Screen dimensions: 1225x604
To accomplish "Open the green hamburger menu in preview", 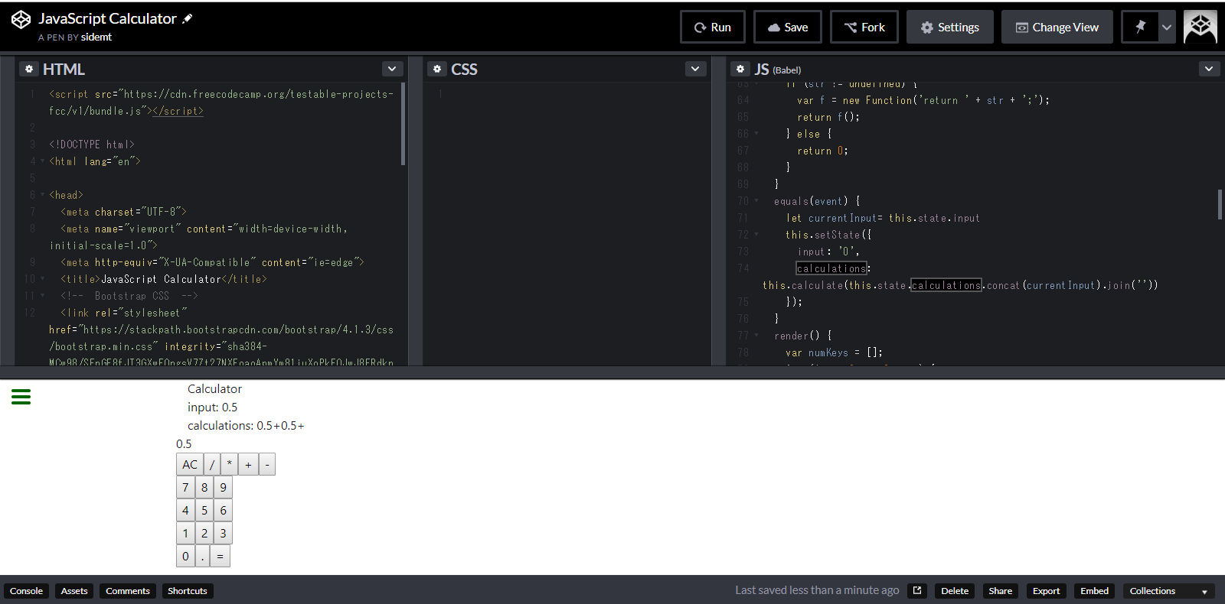I will pyautogui.click(x=21, y=397).
